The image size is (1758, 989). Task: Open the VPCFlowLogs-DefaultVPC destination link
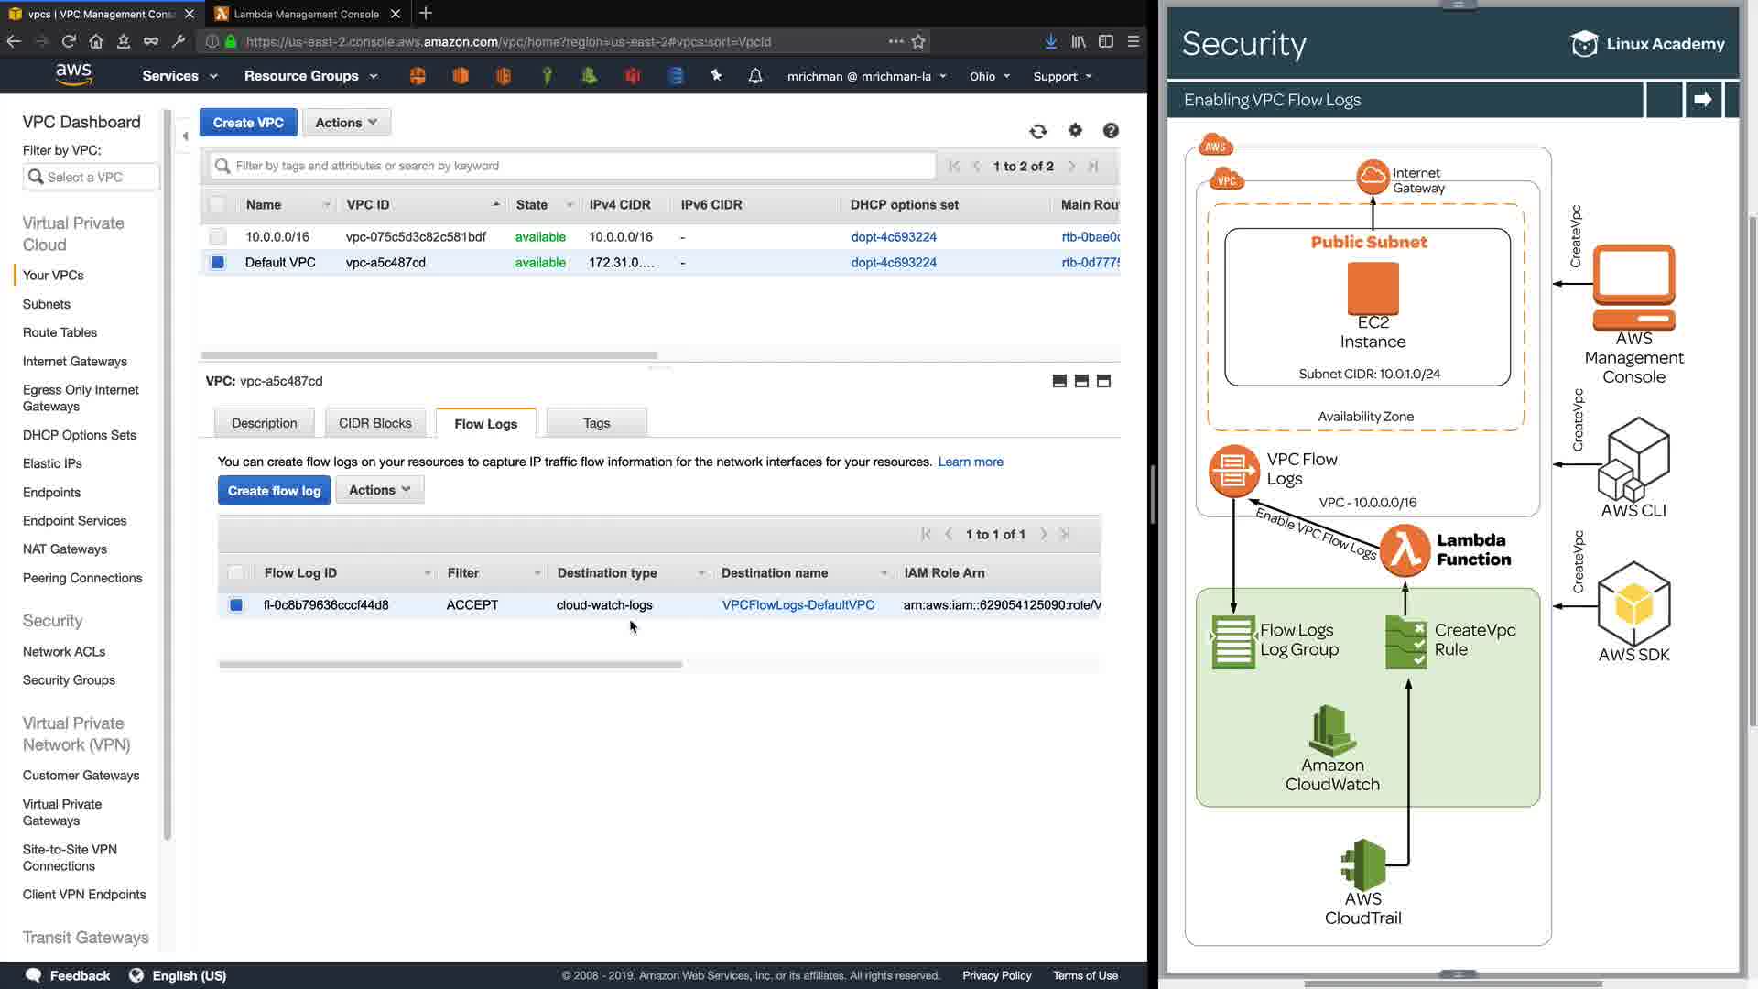tap(798, 605)
